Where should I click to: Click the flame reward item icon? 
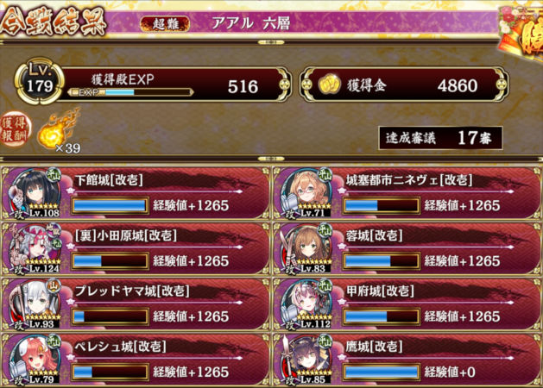pyautogui.click(x=59, y=129)
